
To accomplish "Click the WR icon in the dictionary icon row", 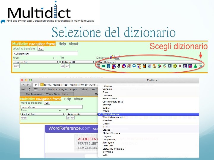I will tap(139, 67).
